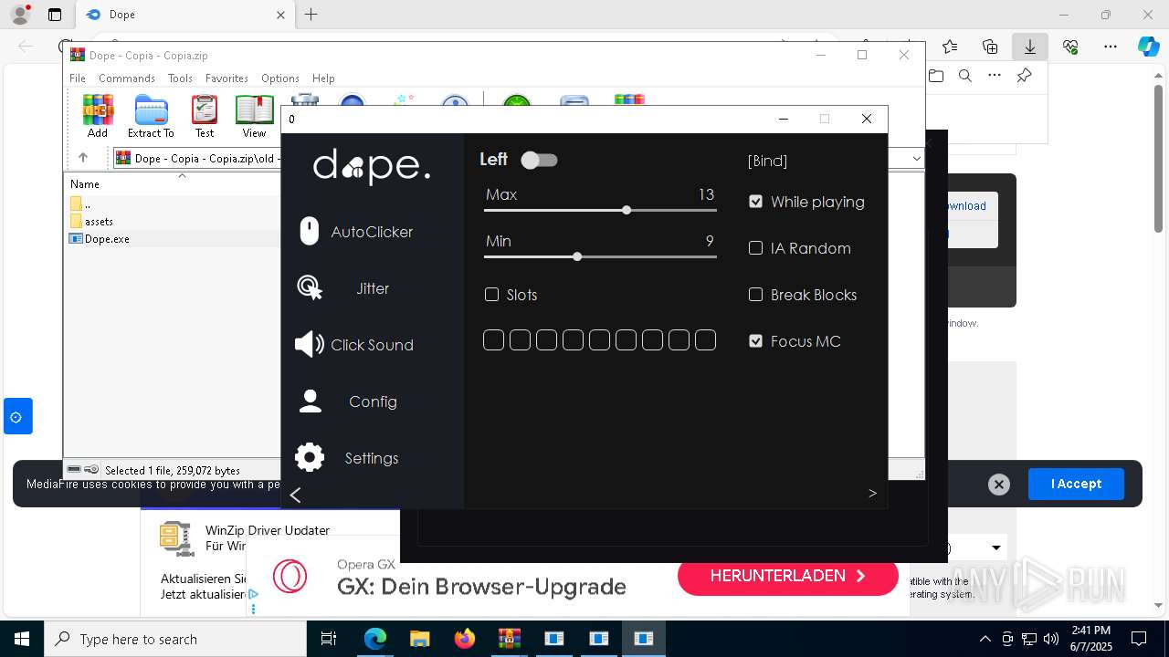Adjust the Max CPS slider handle
Screen dimensions: 1169x657
(627, 210)
